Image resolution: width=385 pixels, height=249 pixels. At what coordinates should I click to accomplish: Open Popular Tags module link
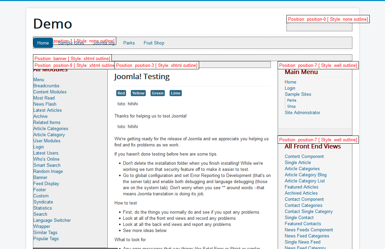point(46,239)
